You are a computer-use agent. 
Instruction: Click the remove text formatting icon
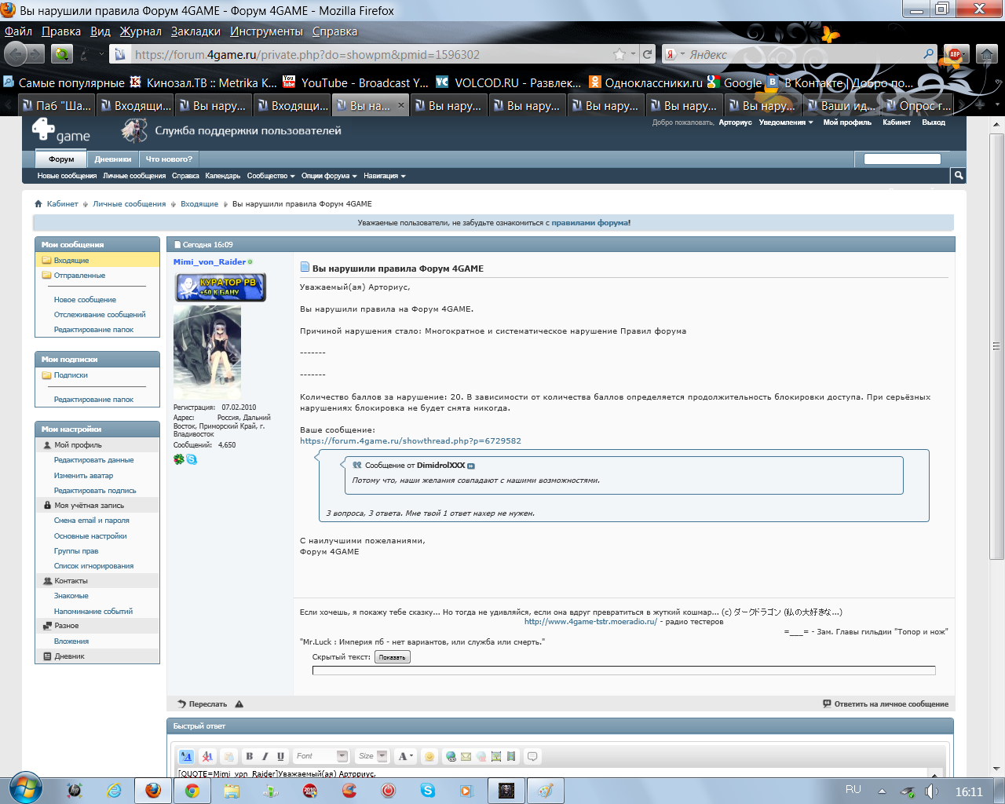point(207,756)
